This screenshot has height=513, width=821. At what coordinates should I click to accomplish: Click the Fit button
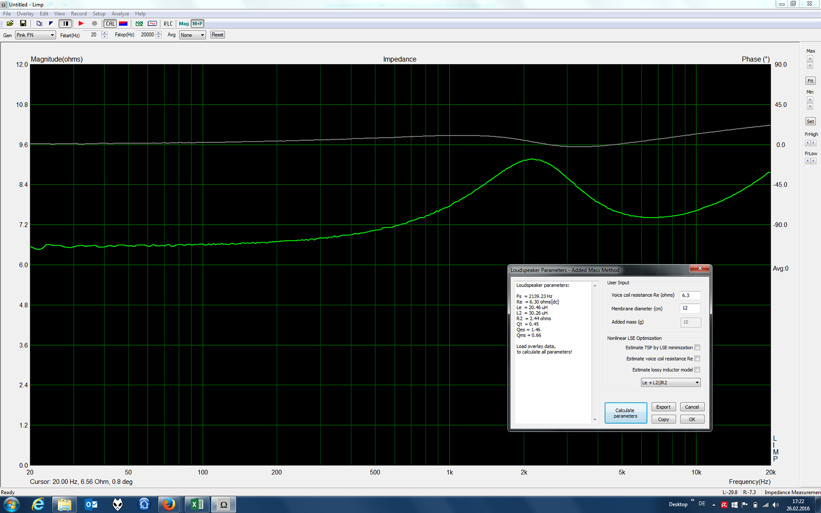[x=810, y=81]
